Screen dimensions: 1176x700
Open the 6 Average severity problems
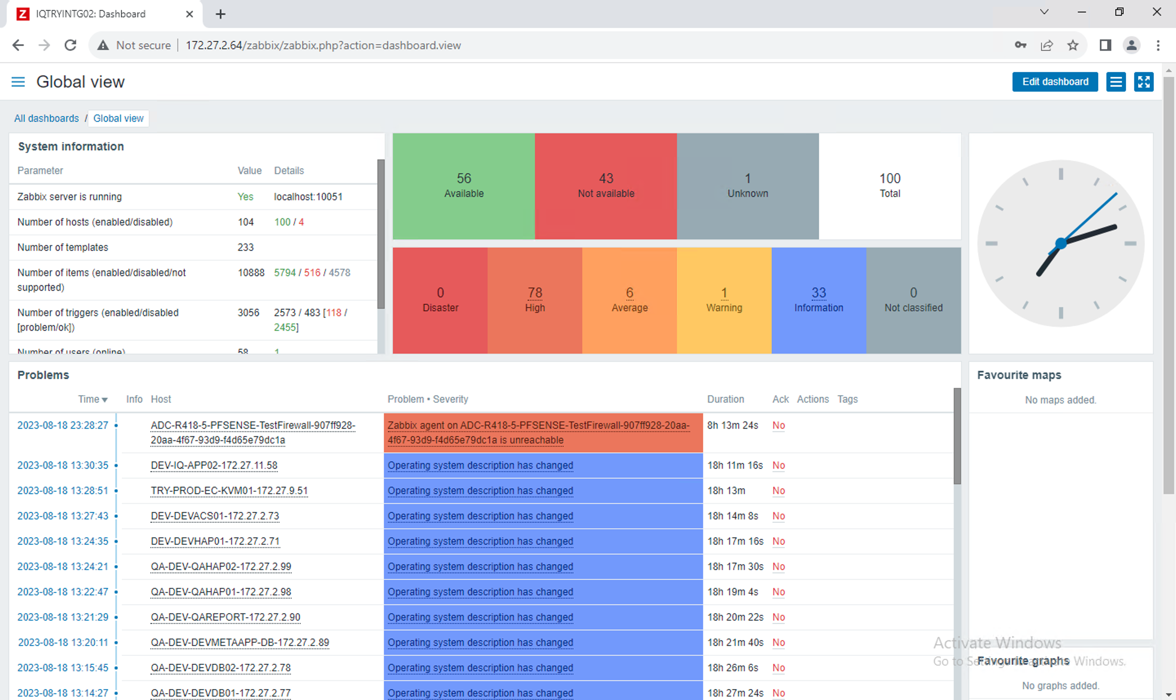630,293
